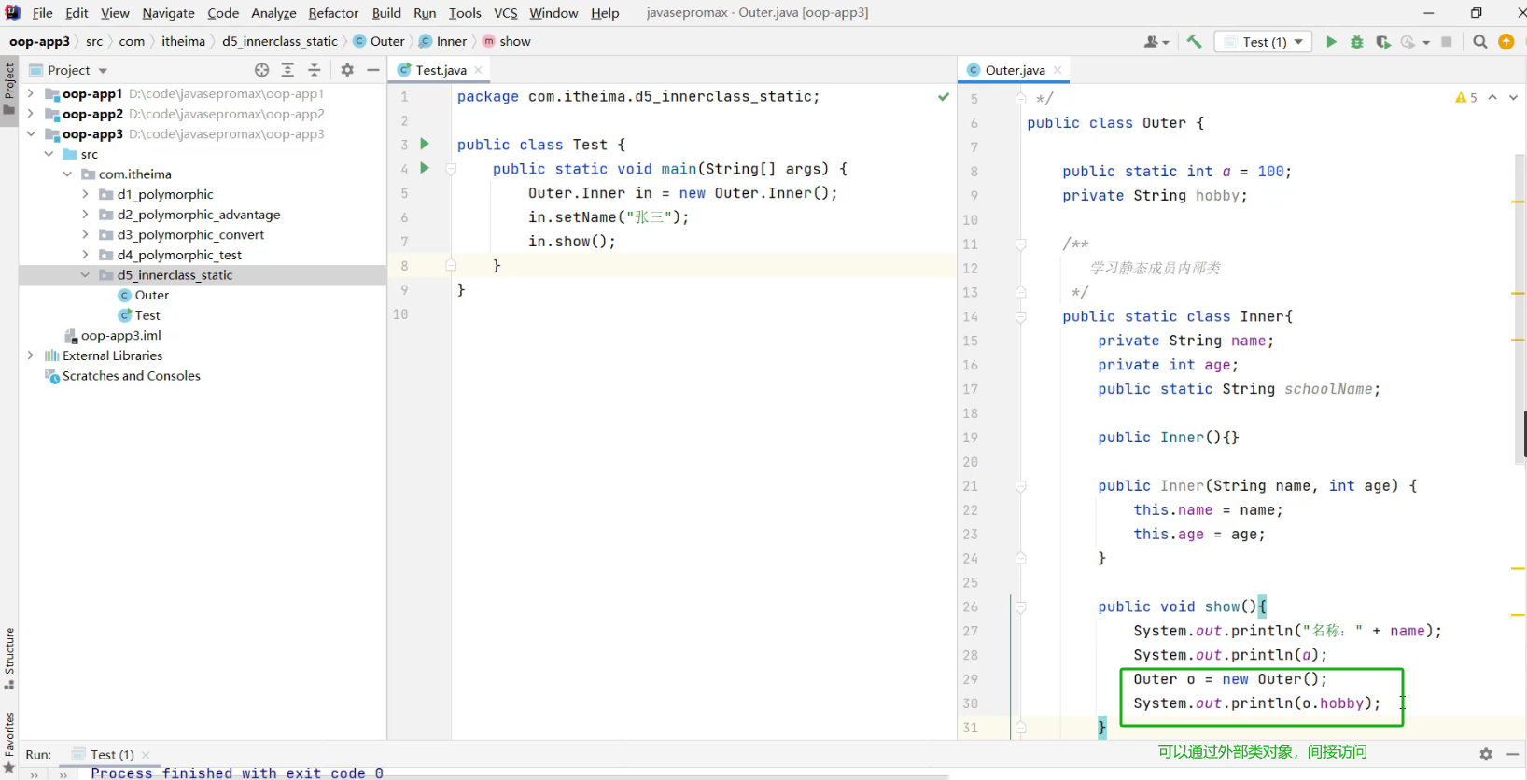Collapse com.itheima package

pos(67,174)
